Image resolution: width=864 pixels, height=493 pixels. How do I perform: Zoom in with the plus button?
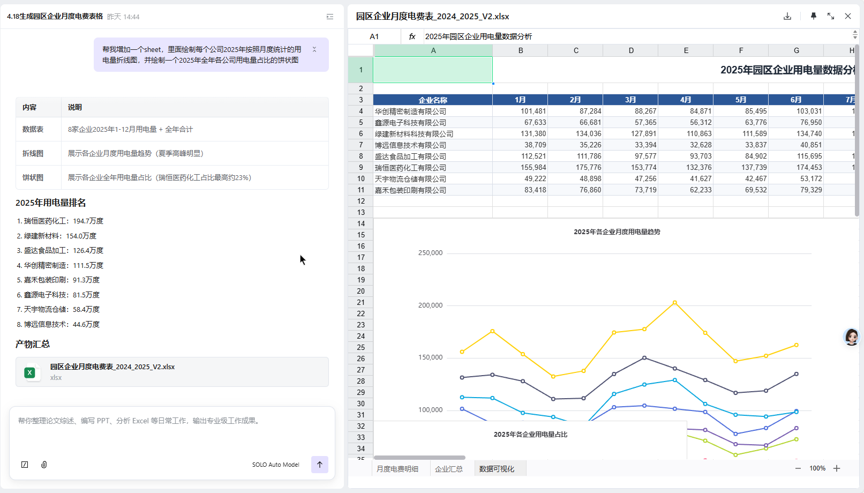click(x=837, y=468)
